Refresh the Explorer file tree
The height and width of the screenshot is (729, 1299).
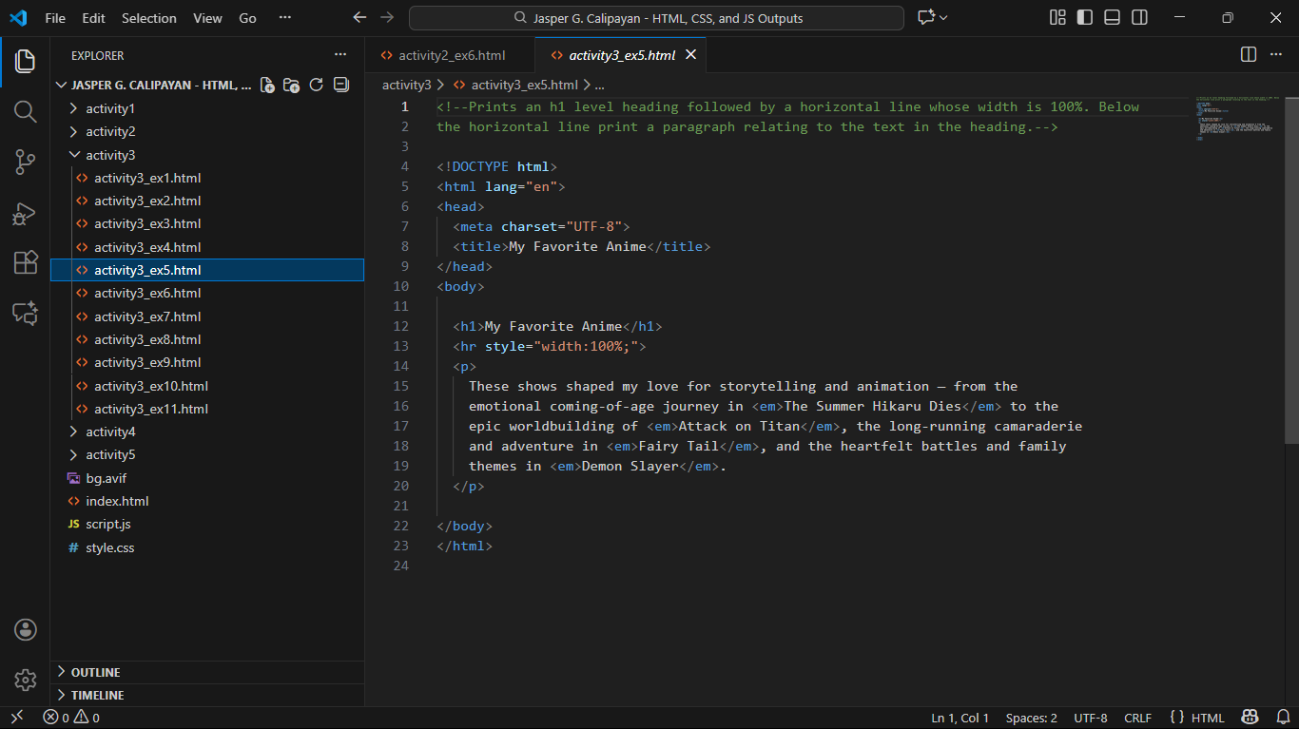[317, 85]
